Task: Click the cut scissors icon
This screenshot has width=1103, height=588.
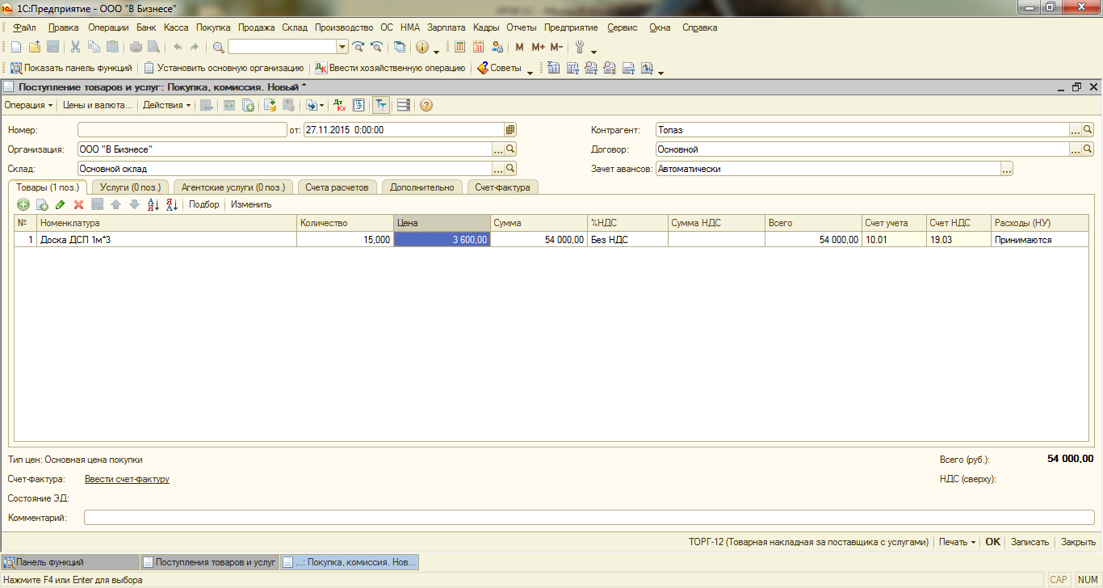Action: [x=75, y=47]
